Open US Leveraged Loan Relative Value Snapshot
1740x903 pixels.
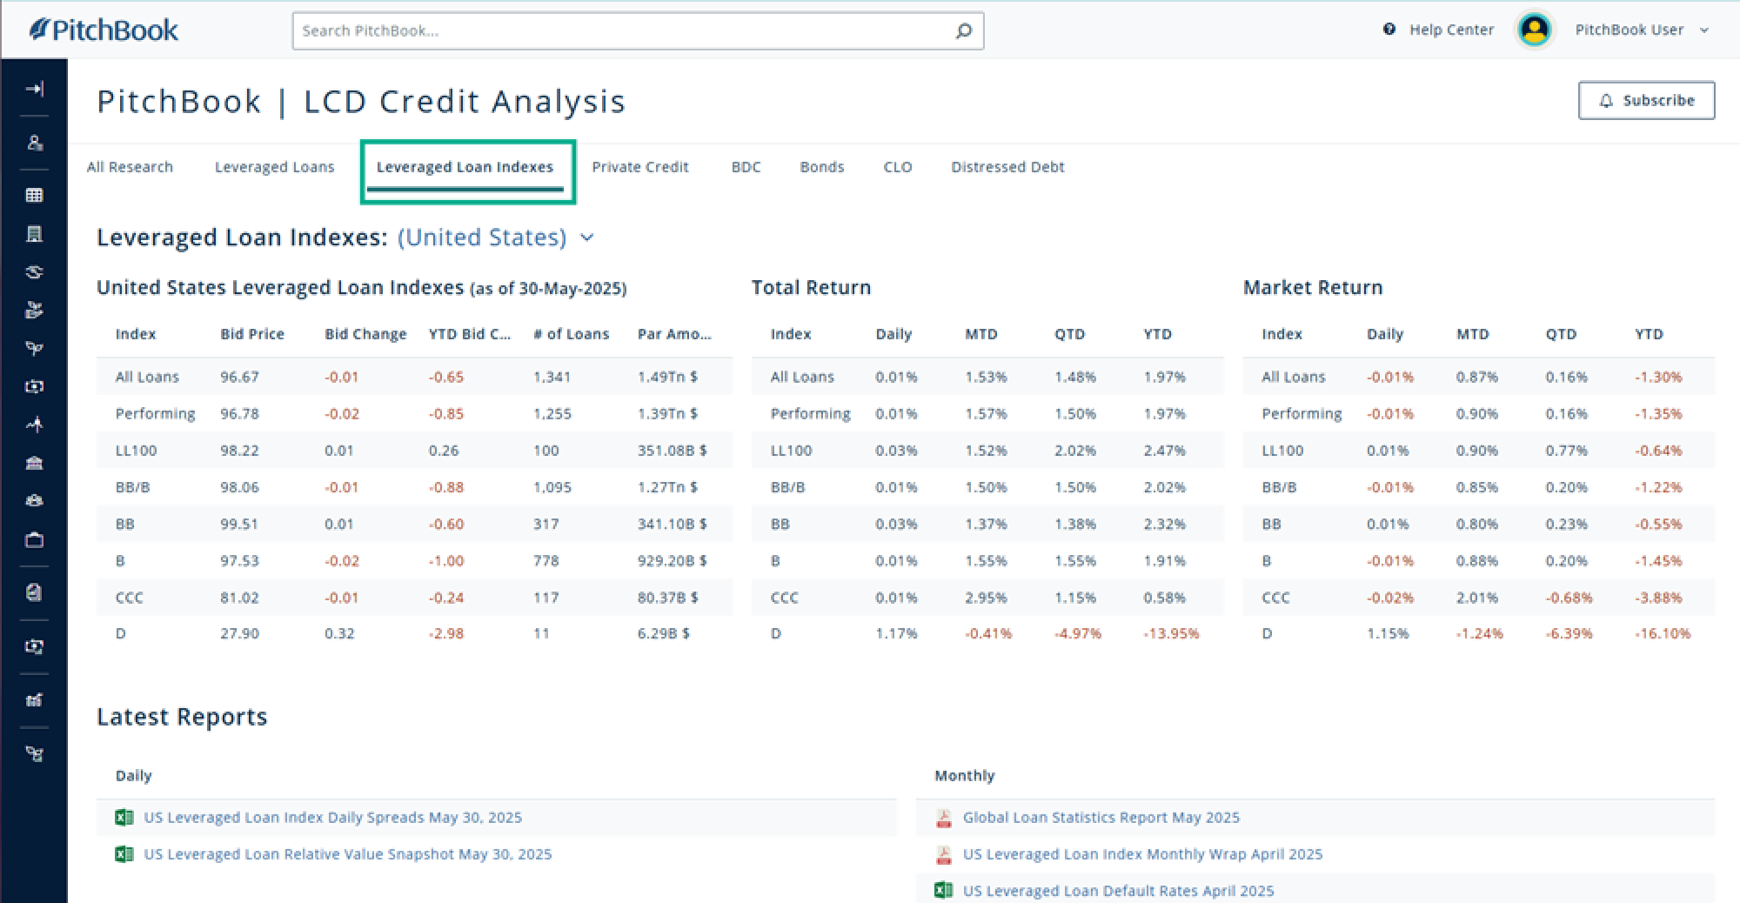347,854
